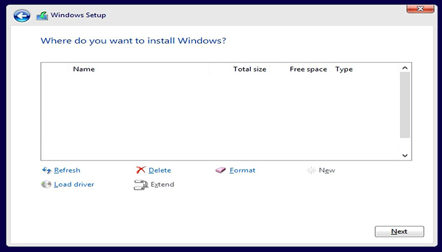Click the drive list scroll up arrow
This screenshot has height=252, width=442.
[x=404, y=68]
